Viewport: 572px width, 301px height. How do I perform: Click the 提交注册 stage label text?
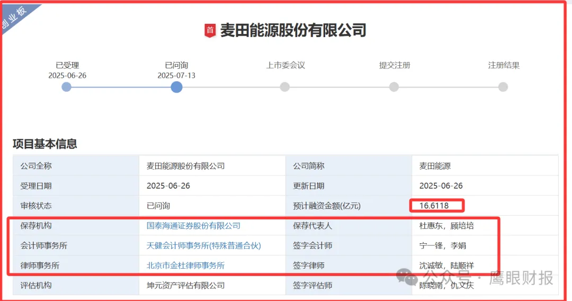pos(395,65)
